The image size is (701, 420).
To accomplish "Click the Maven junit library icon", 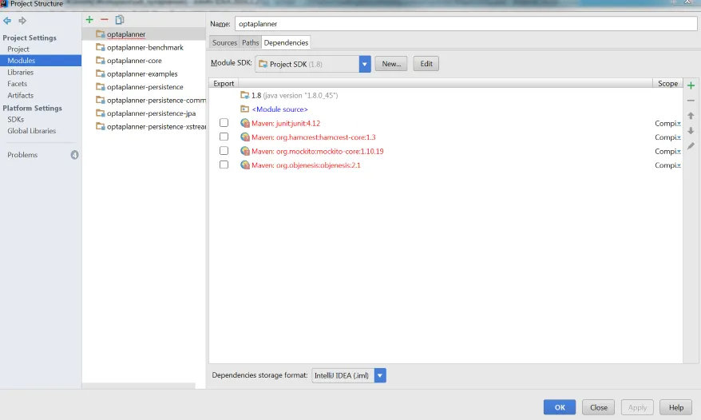I will click(244, 123).
